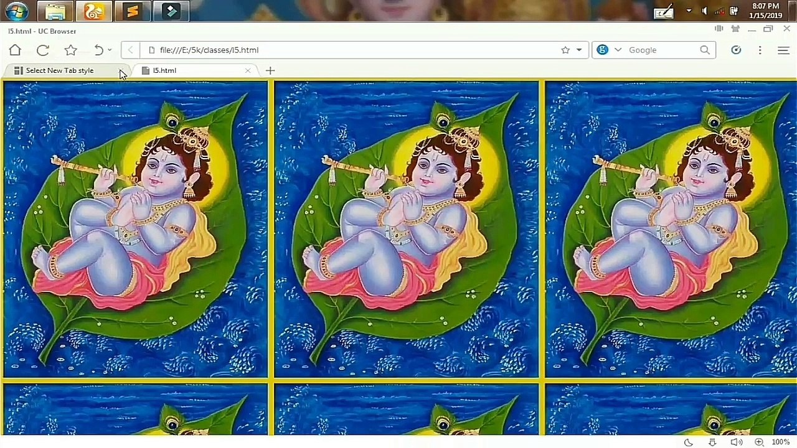Toggle night mode moon icon

[689, 442]
